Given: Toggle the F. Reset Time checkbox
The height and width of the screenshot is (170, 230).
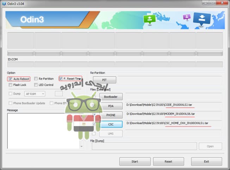Looking at the screenshot, I should coord(61,78).
